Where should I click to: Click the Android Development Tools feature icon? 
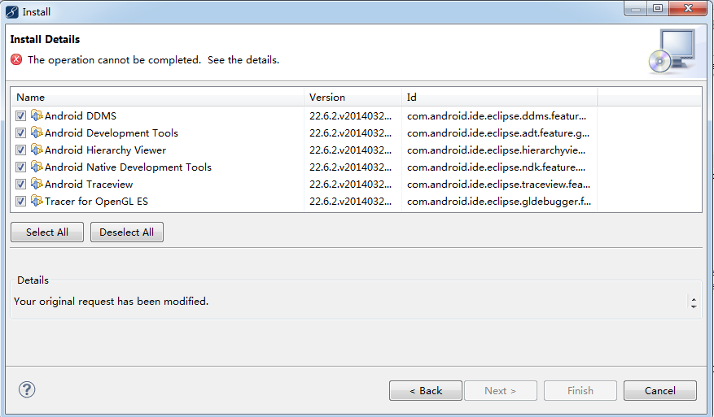pyautogui.click(x=37, y=132)
